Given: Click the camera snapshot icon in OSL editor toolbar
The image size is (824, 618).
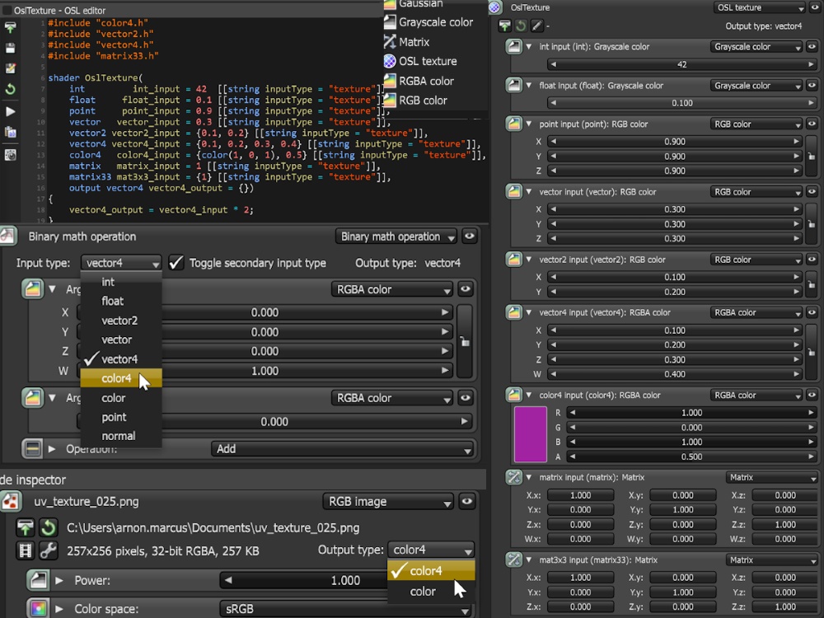Looking at the screenshot, I should (10, 155).
